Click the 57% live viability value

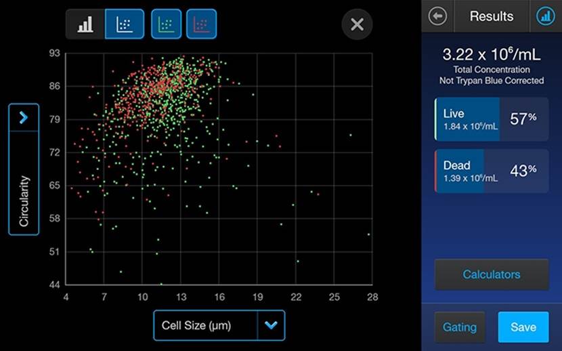(x=523, y=119)
